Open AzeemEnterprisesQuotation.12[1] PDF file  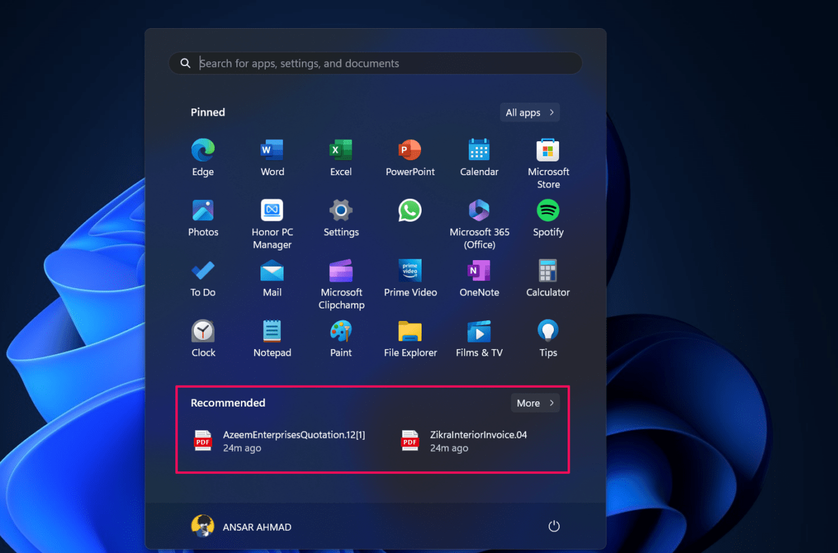click(x=280, y=441)
